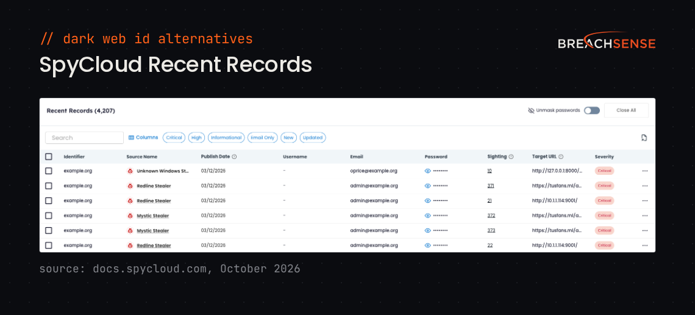Click the oprice@example.org email cell
The height and width of the screenshot is (315, 695).
pyautogui.click(x=374, y=171)
